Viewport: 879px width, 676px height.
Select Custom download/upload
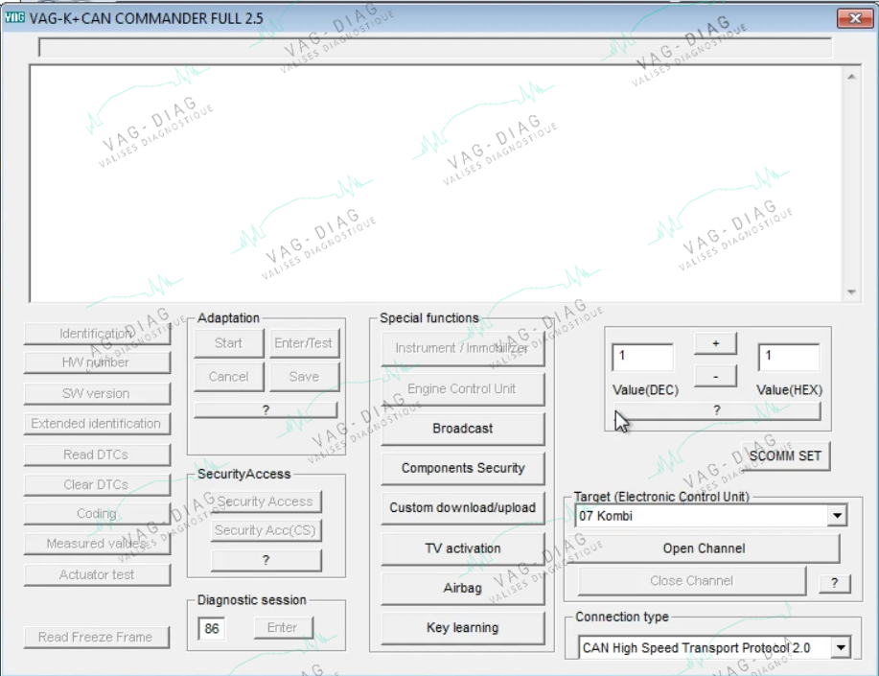[462, 507]
